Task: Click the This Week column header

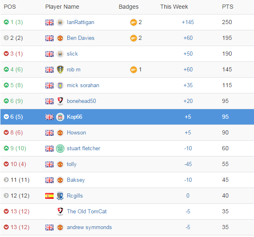Action: [174, 7]
